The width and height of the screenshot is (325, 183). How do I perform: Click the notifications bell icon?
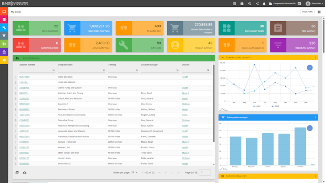click(264, 3)
